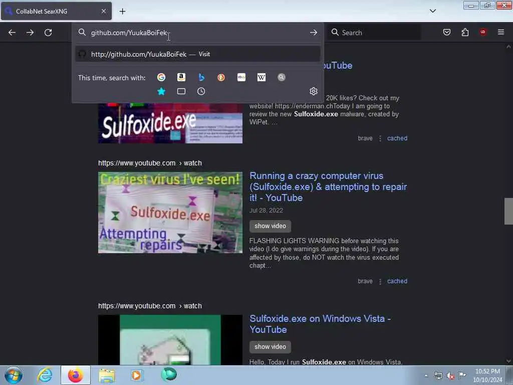
Task: Open the Firefox hamburger menu
Action: pyautogui.click(x=501, y=32)
